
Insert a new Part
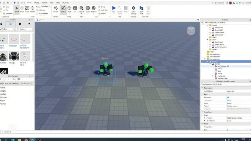pos(69,9)
